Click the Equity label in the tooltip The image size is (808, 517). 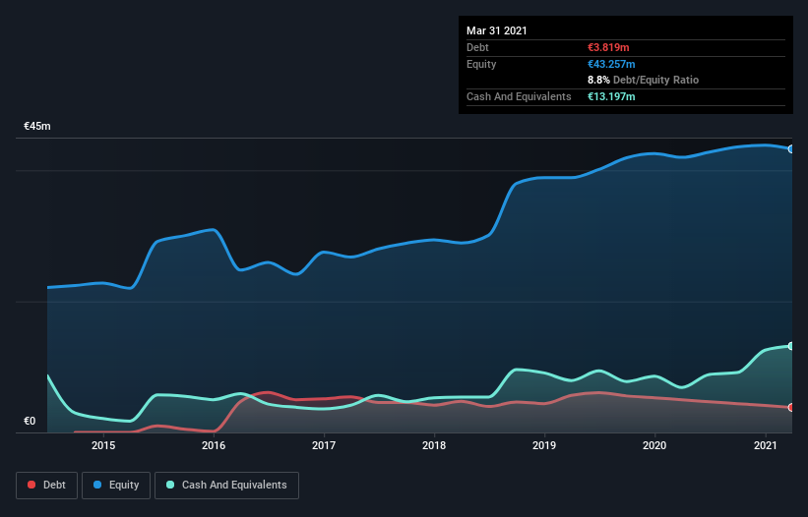click(481, 64)
